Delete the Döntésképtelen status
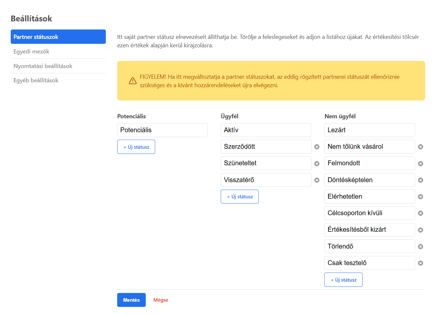Screen dimensions: 433x315 tap(421, 180)
